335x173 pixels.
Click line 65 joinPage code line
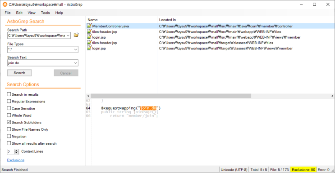coord(129,112)
